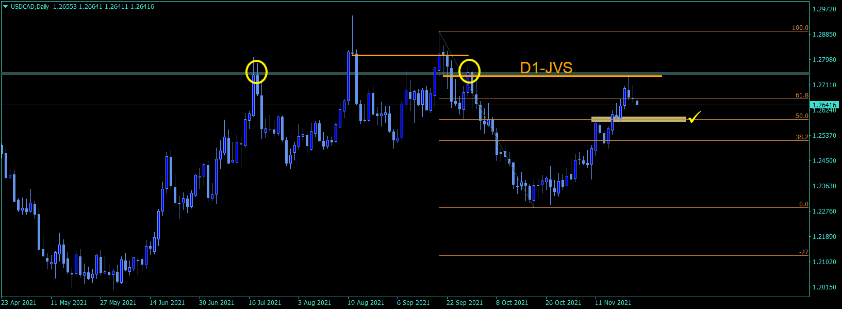This screenshot has height=309, width=842.
Task: Click the 8 Oct 2021 date label
Action: (512, 303)
